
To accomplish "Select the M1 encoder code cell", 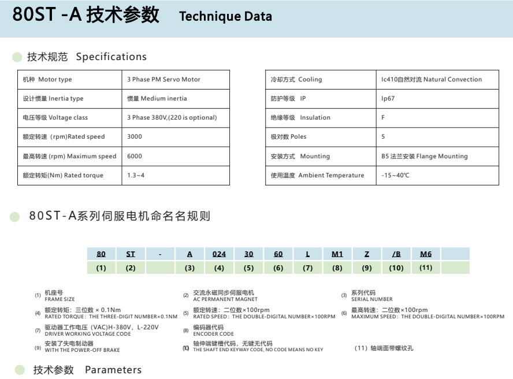I will pos(337,254).
